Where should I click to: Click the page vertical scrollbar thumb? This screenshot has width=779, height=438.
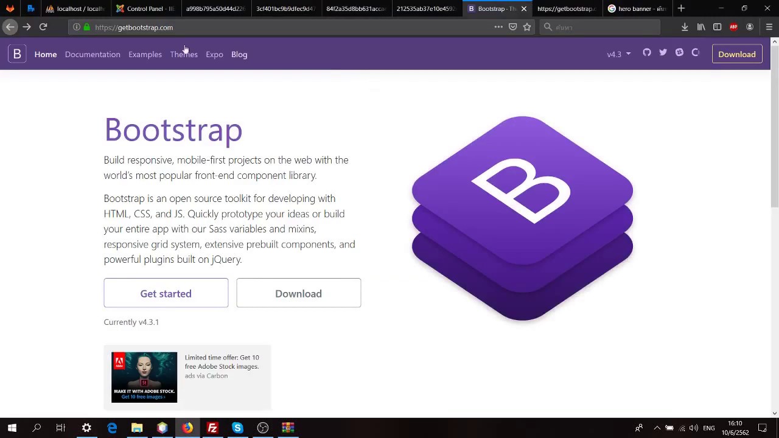774,126
